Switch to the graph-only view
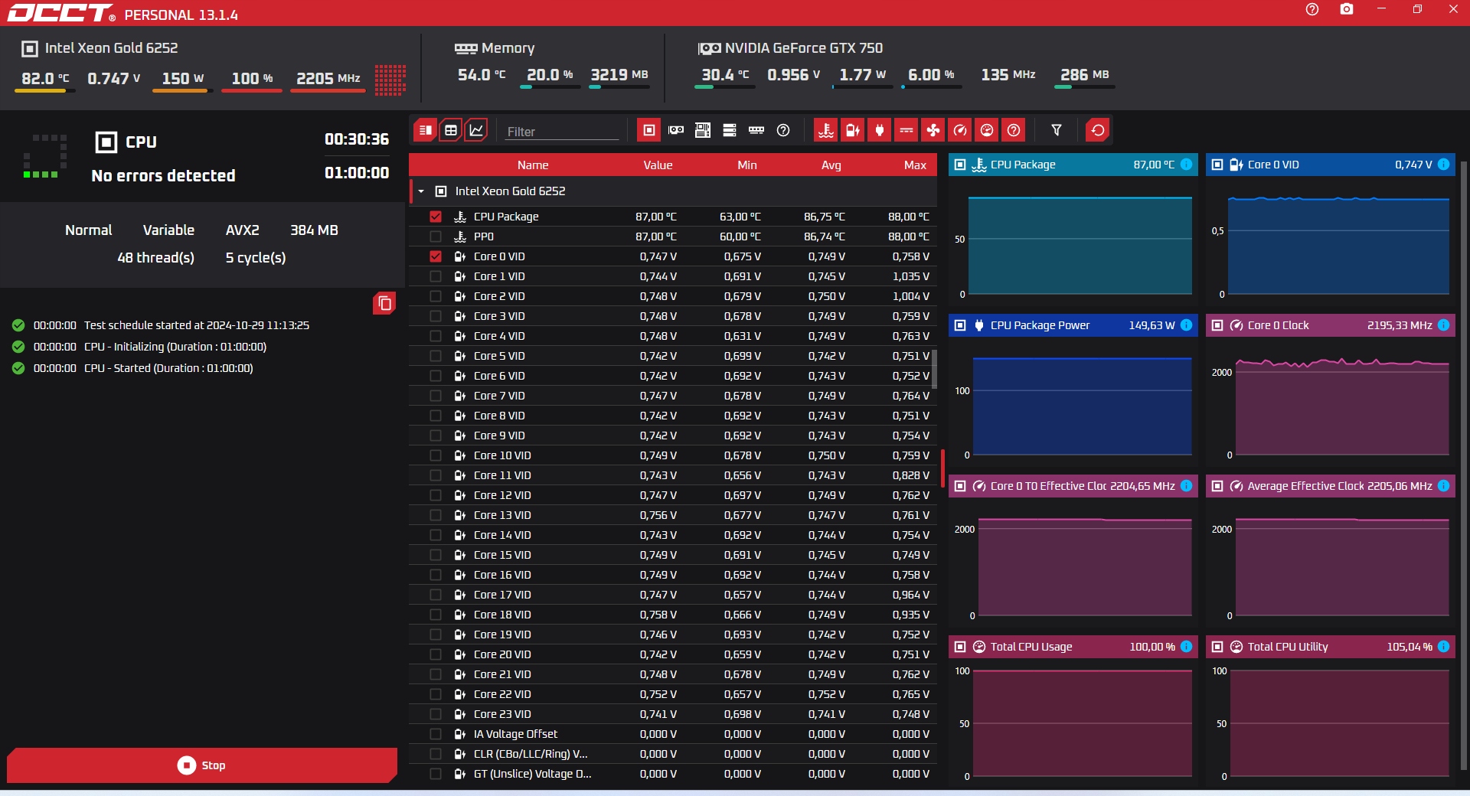The height and width of the screenshot is (796, 1470). (x=476, y=130)
